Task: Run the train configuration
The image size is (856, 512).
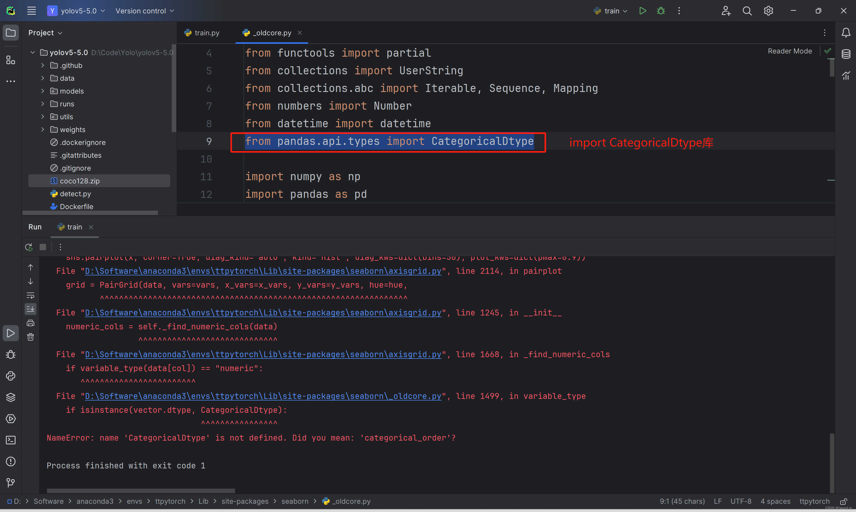Action: click(x=643, y=11)
